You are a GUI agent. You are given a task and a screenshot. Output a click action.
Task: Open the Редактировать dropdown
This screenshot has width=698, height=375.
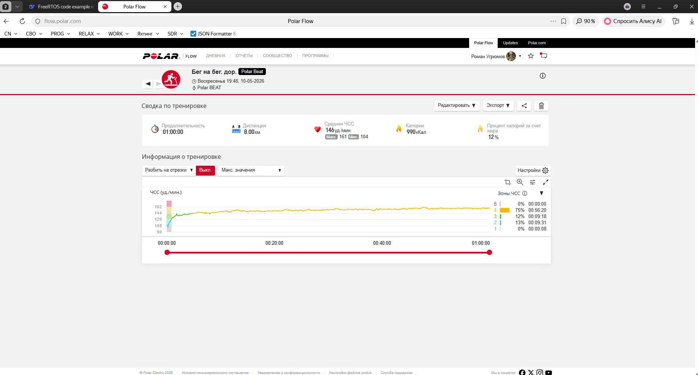457,105
